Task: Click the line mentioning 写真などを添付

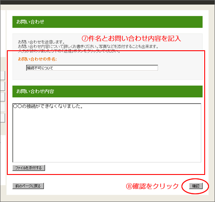Action: 88,46
